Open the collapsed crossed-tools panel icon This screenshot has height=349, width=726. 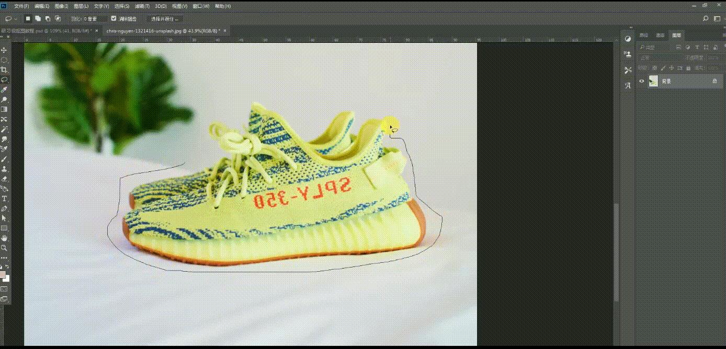tap(628, 70)
